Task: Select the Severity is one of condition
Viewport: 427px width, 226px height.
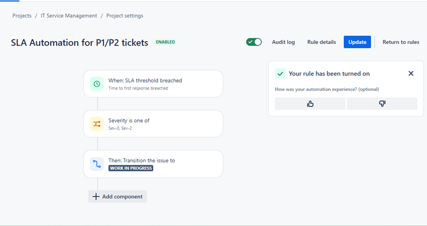Action: (x=153, y=124)
